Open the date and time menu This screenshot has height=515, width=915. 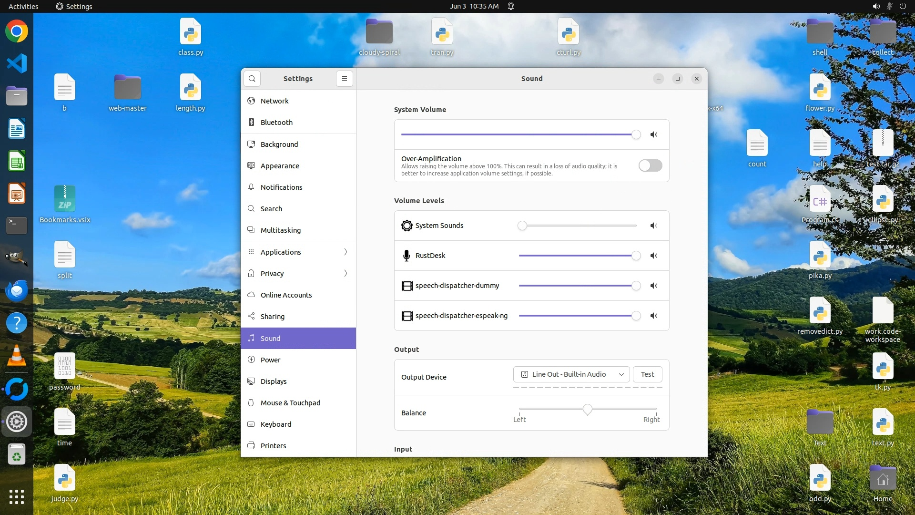[x=474, y=6]
